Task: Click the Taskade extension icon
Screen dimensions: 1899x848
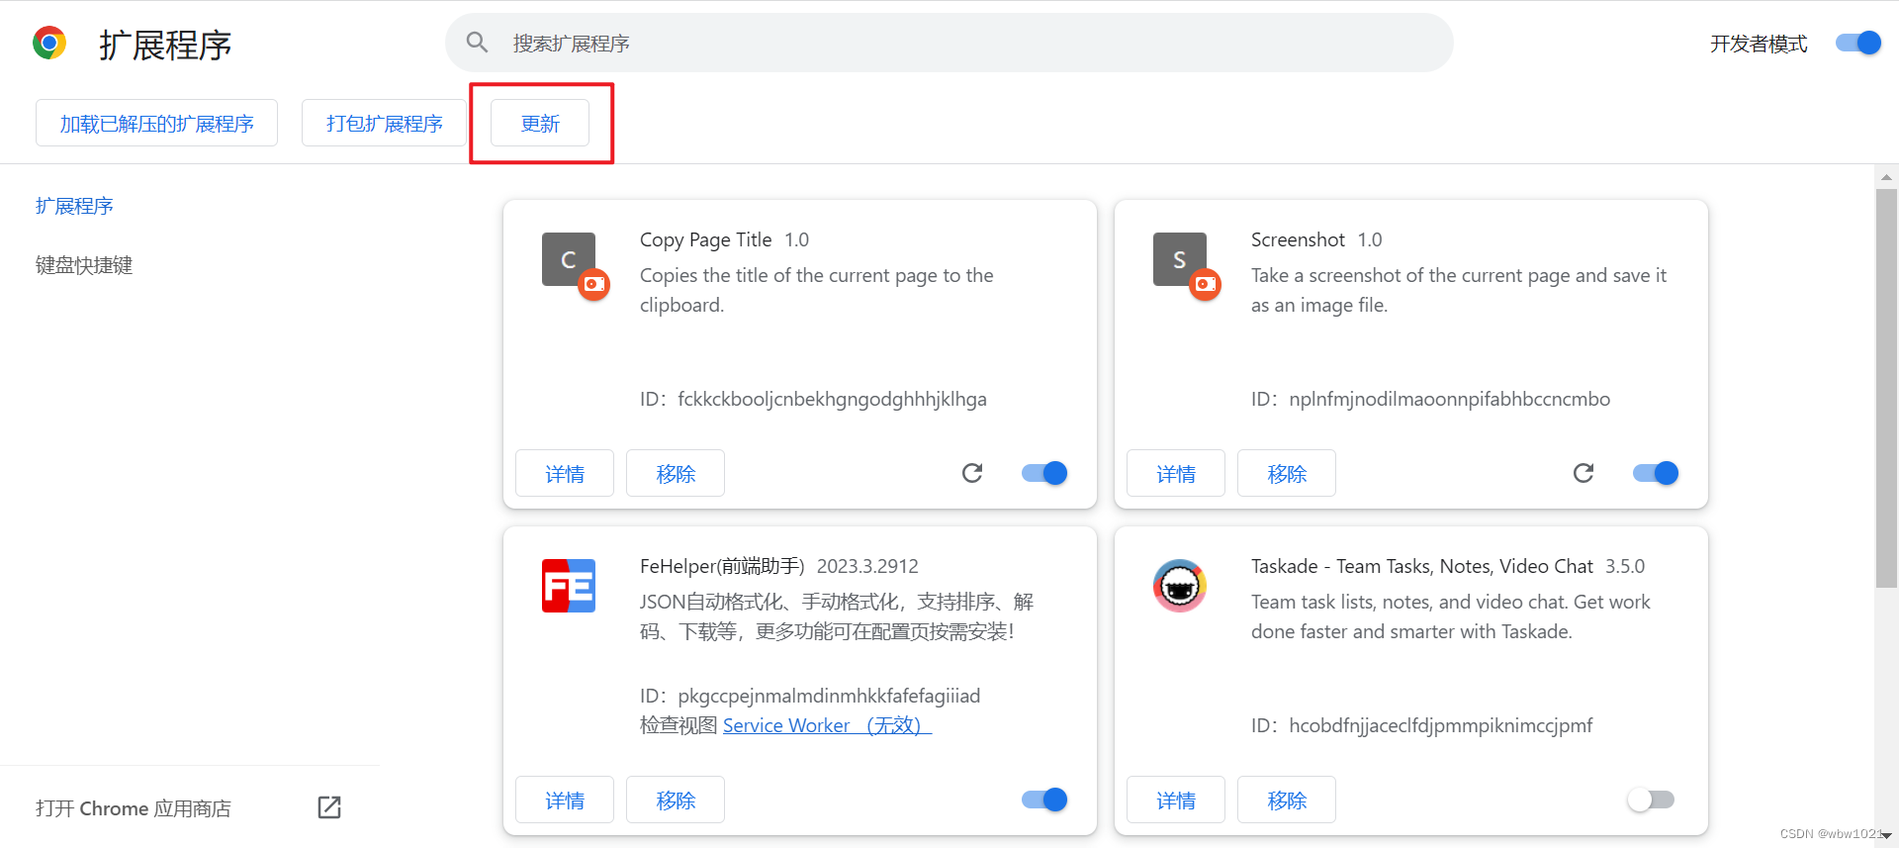Action: pyautogui.click(x=1180, y=586)
